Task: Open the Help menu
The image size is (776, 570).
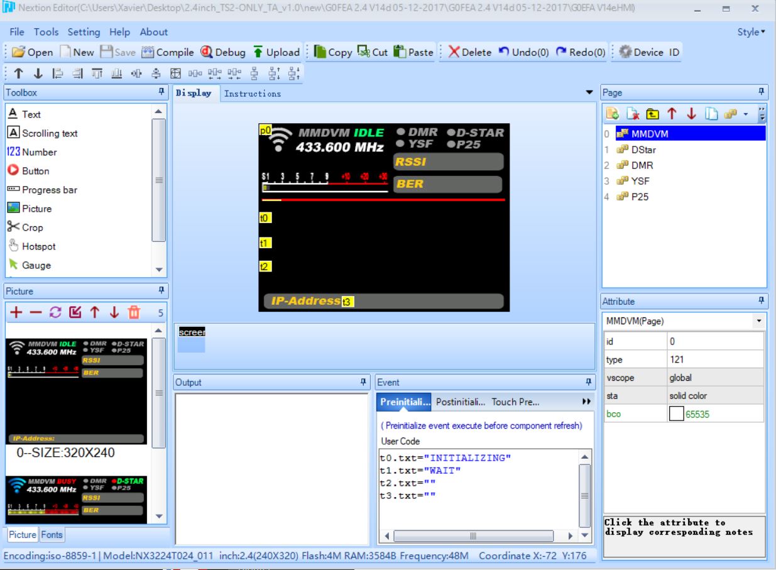Action: pos(119,32)
